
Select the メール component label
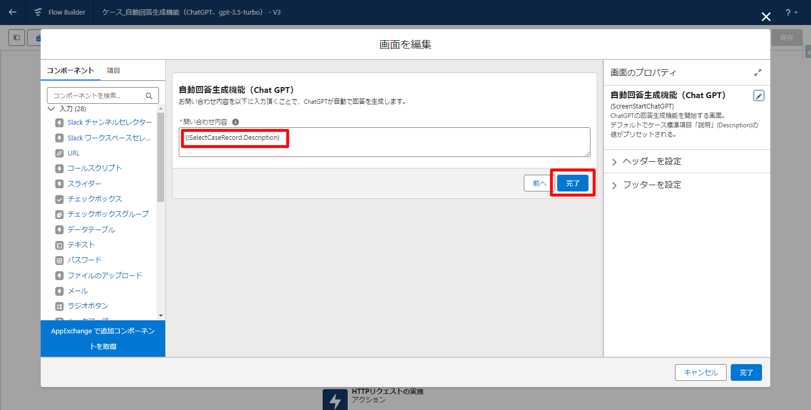point(78,291)
